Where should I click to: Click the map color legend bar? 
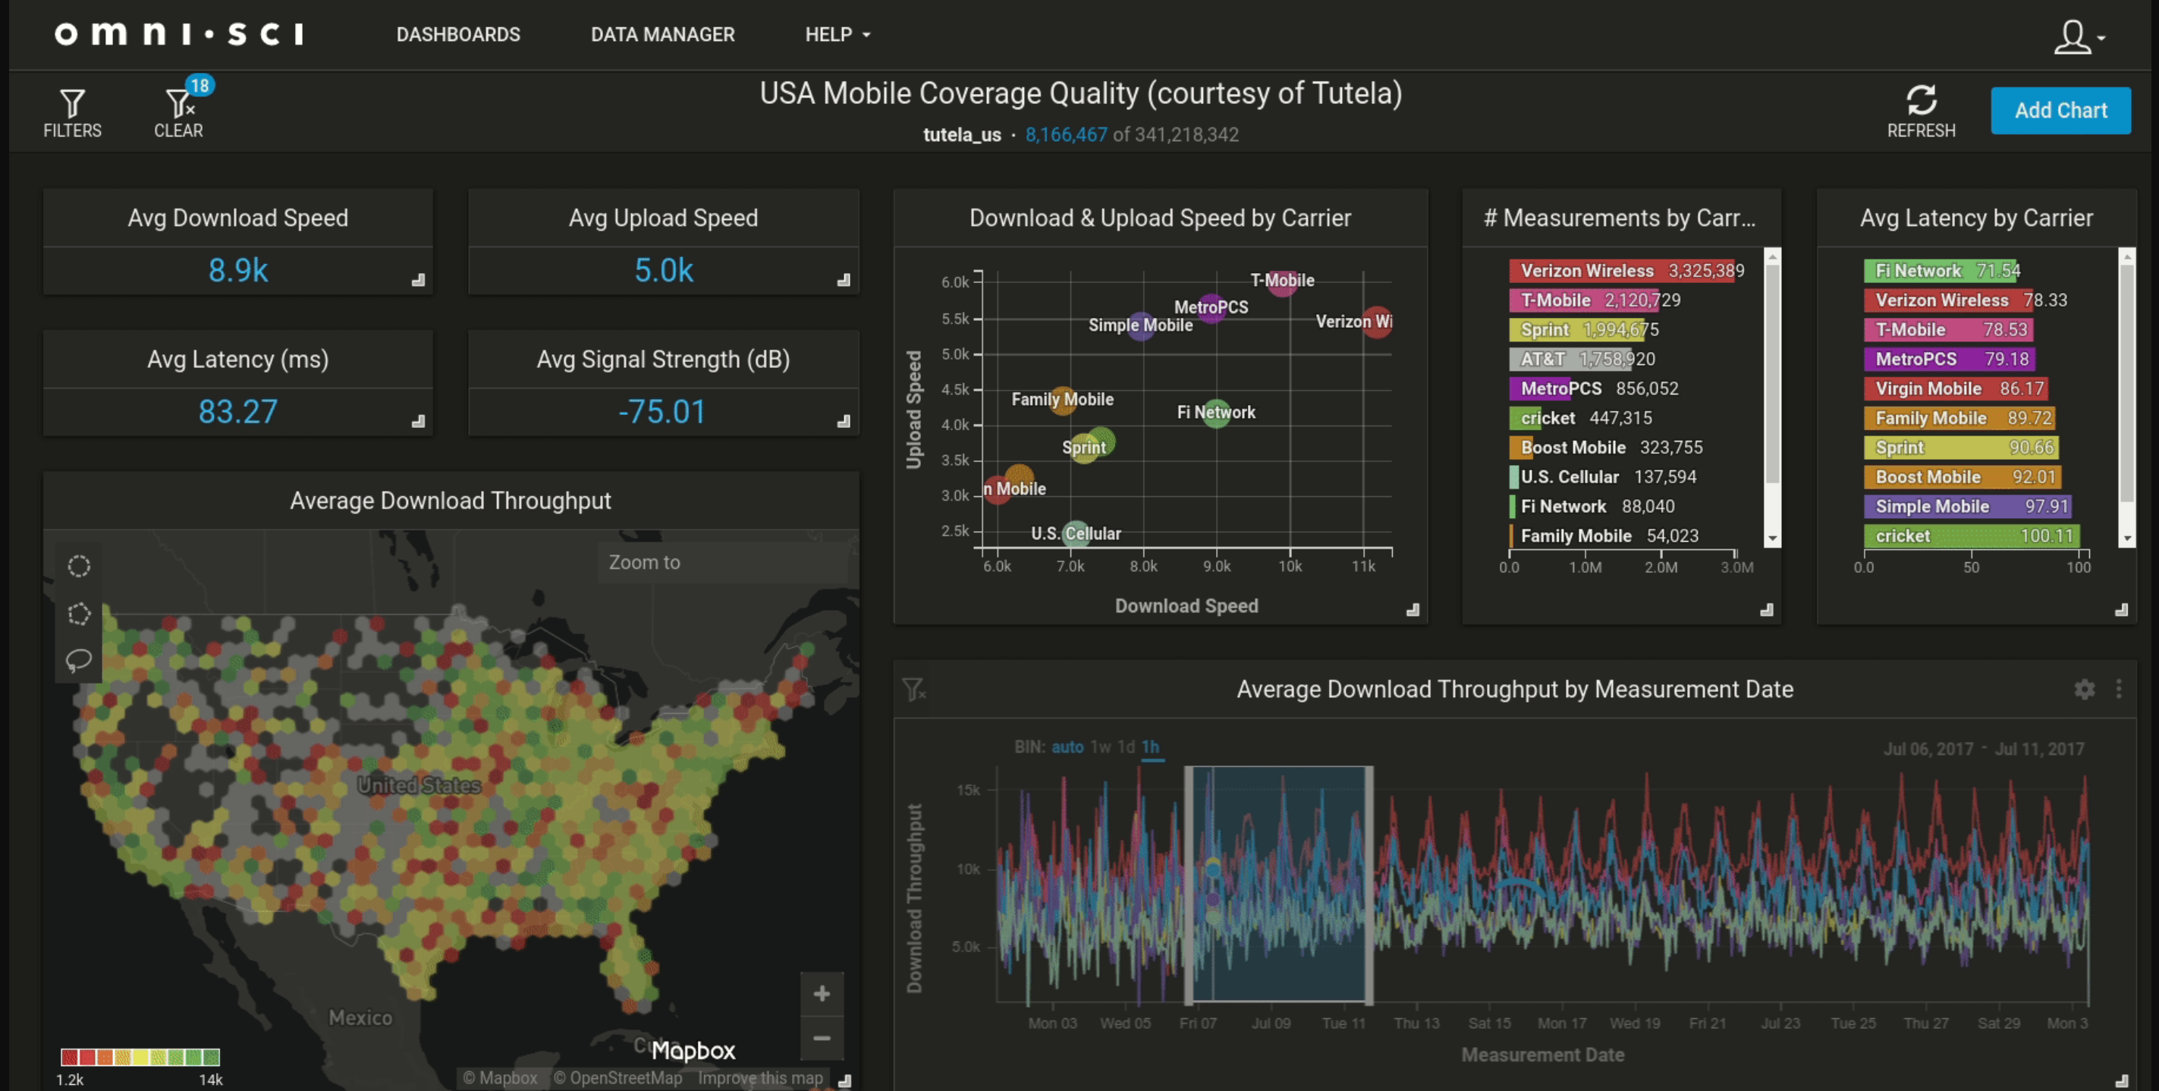click(x=140, y=1057)
